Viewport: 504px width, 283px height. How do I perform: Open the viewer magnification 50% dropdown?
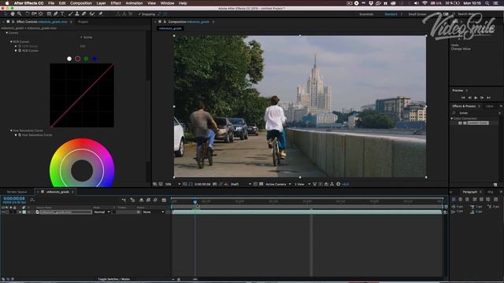(x=172, y=184)
